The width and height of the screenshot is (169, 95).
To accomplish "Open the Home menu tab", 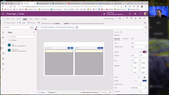I will (18, 19).
